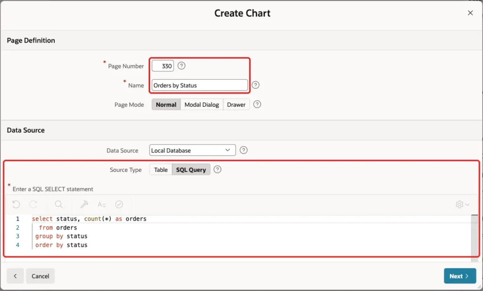Choose SQL Query as source type

191,170
